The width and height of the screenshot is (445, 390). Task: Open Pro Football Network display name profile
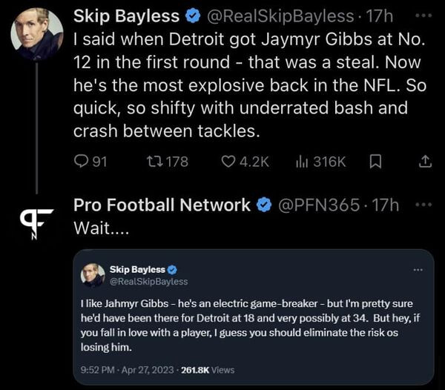click(x=162, y=205)
